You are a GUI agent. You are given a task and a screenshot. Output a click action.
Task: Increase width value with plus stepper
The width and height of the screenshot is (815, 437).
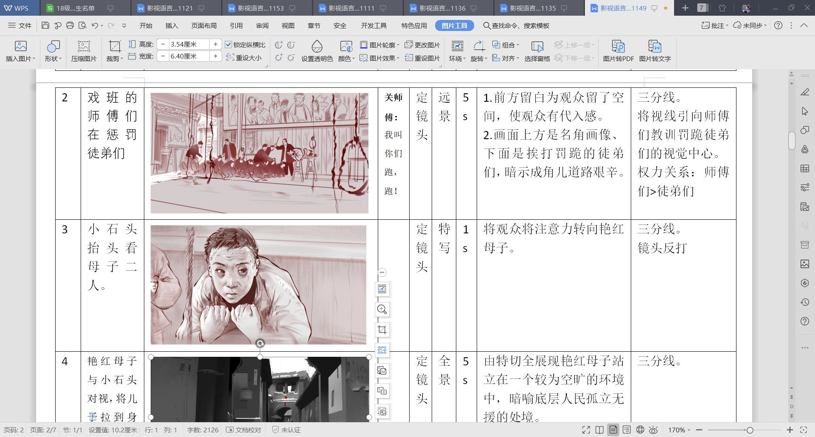tap(216, 56)
